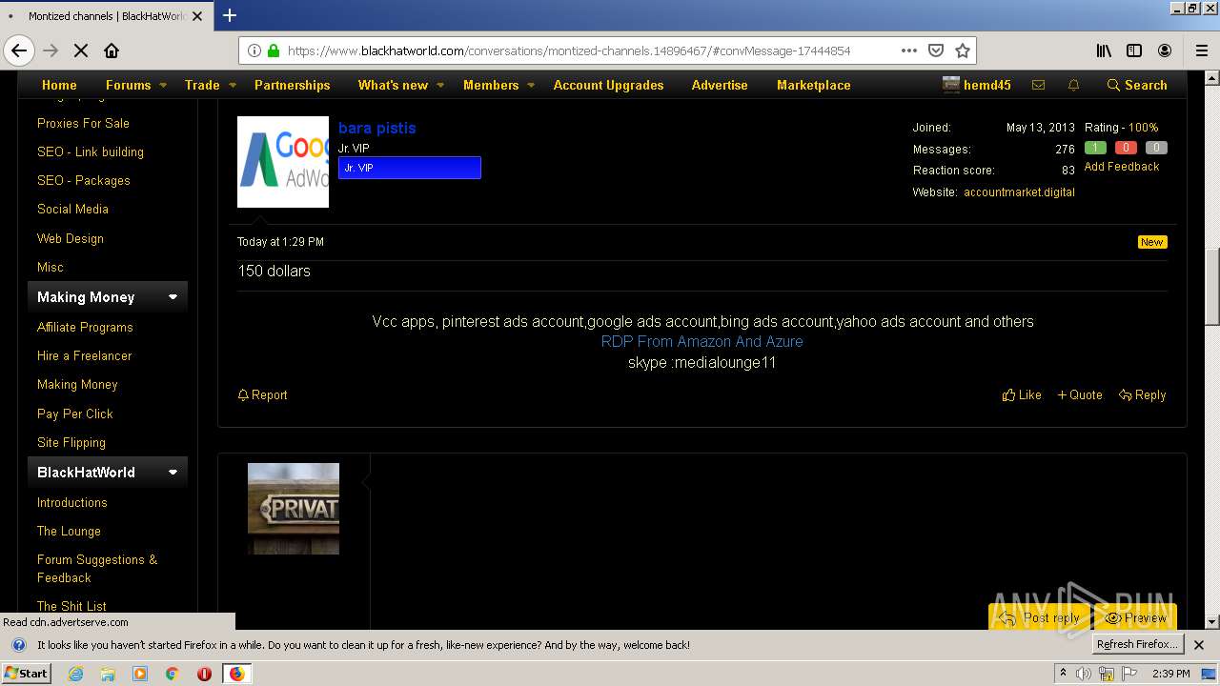Open The Lounge sidebar link

(69, 531)
